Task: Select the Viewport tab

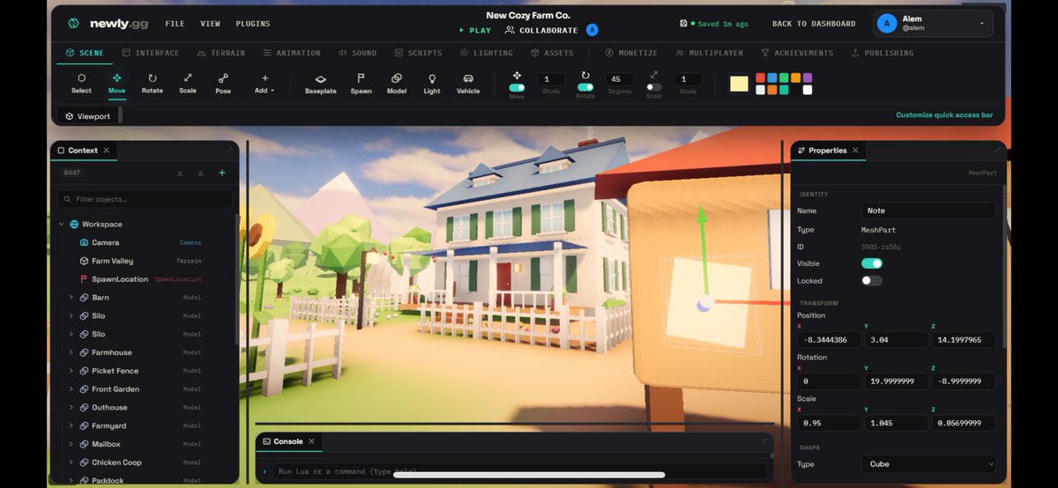Action: (88, 116)
